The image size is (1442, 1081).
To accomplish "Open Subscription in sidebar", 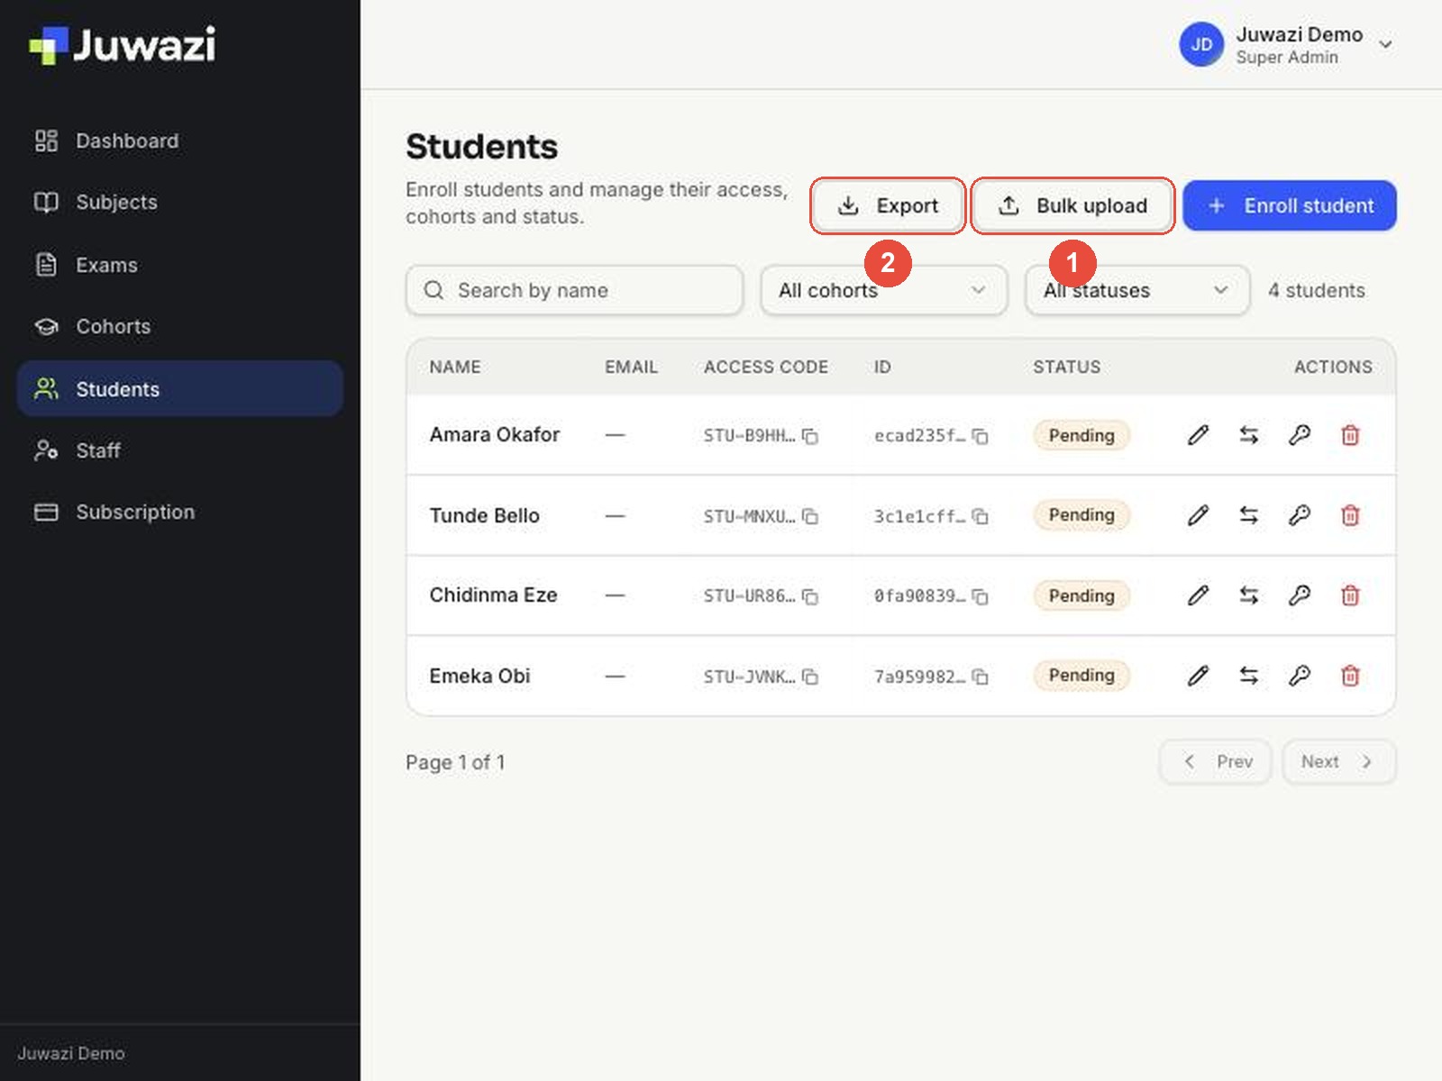I will coord(180,512).
